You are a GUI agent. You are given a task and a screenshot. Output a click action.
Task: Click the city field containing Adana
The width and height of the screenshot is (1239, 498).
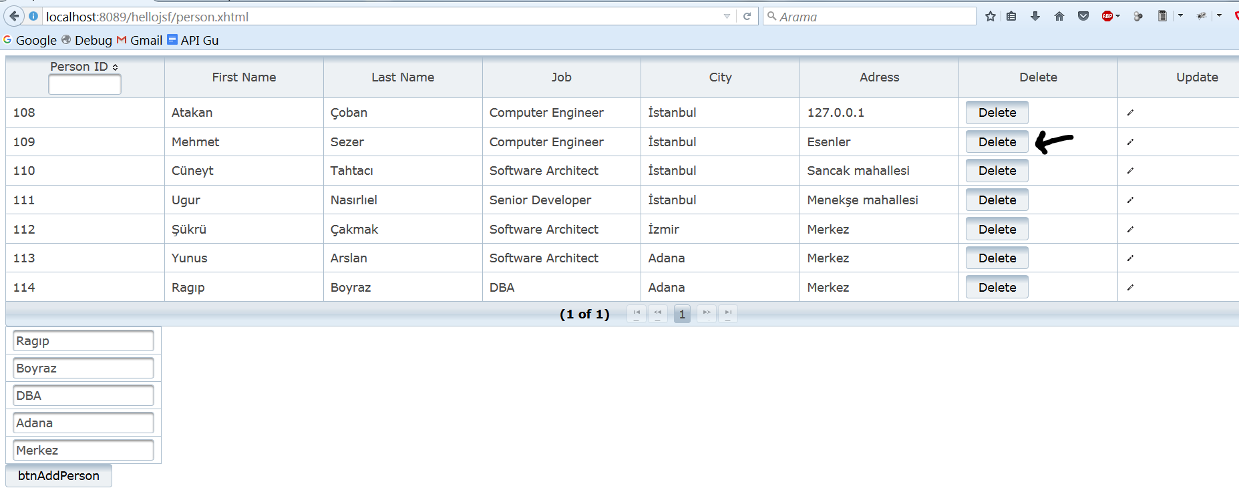pos(83,423)
